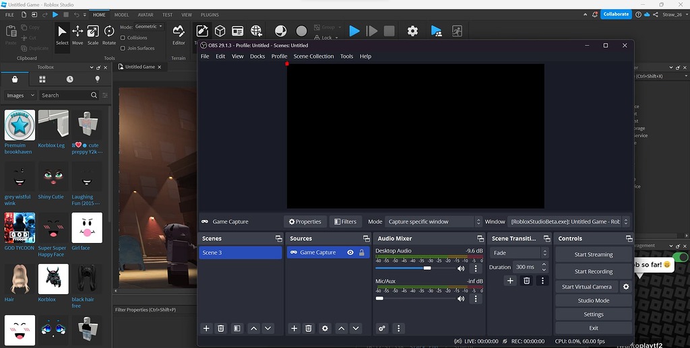Screen dimensions: 690x348
Task: Click the Toolbox Search input field
Action: point(64,96)
